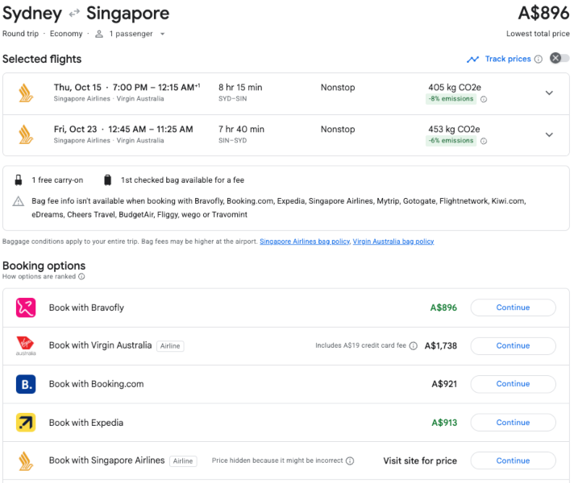This screenshot has width=574, height=483.
Task: Click the -8% emissions badge
Action: click(451, 99)
